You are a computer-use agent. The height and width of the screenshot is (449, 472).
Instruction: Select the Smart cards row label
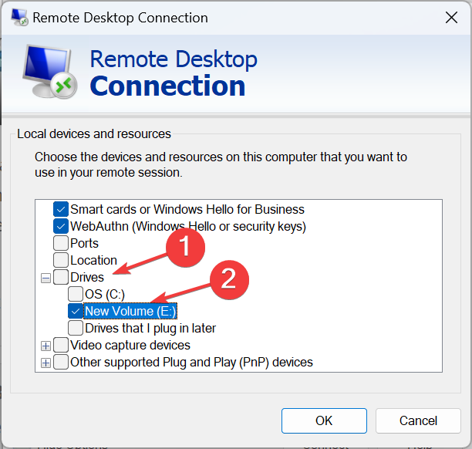pyautogui.click(x=187, y=209)
